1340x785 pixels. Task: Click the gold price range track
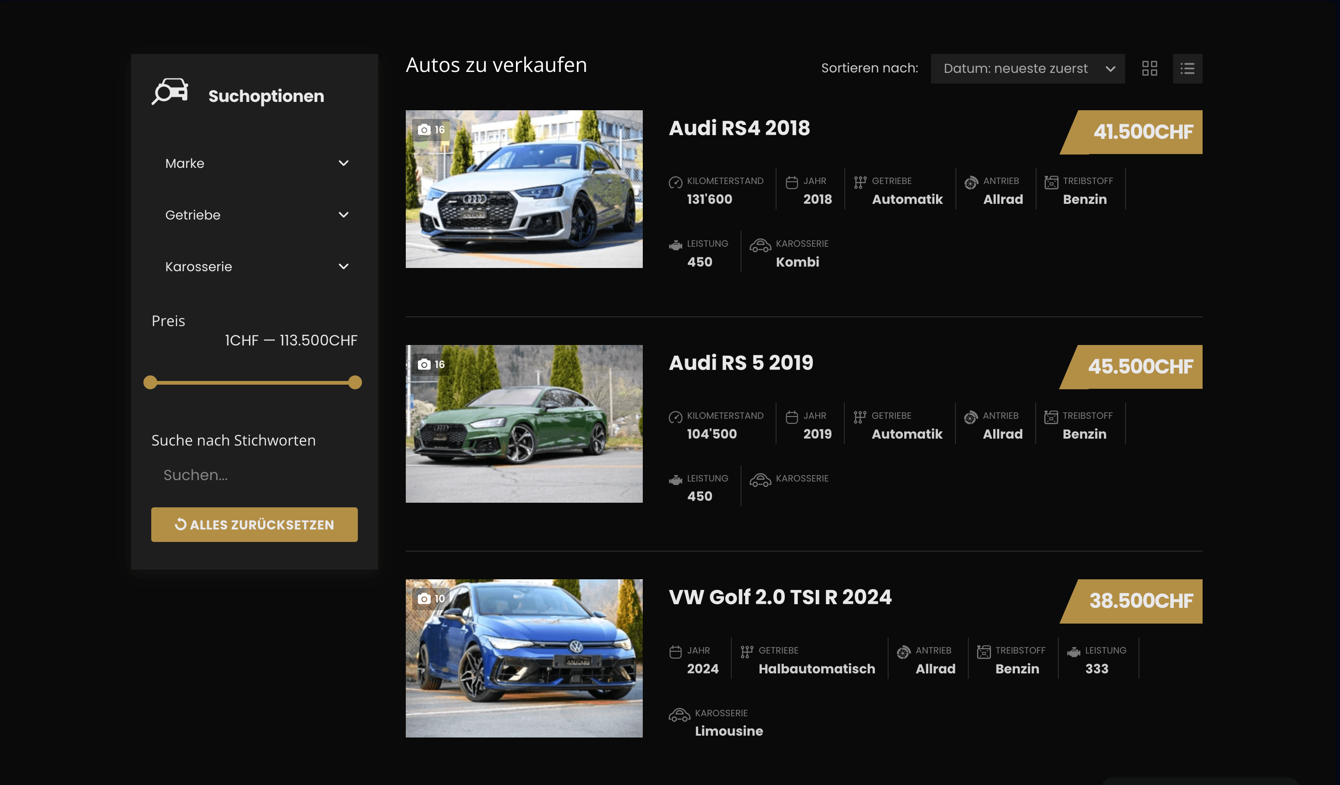[253, 382]
